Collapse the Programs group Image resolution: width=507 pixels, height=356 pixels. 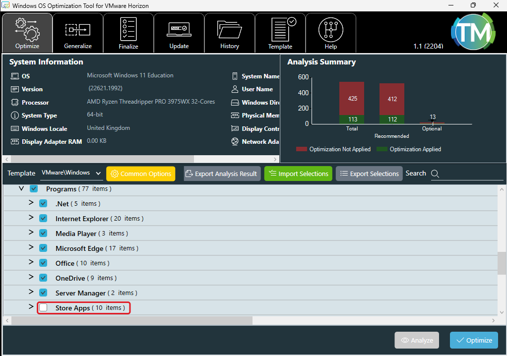click(x=21, y=188)
